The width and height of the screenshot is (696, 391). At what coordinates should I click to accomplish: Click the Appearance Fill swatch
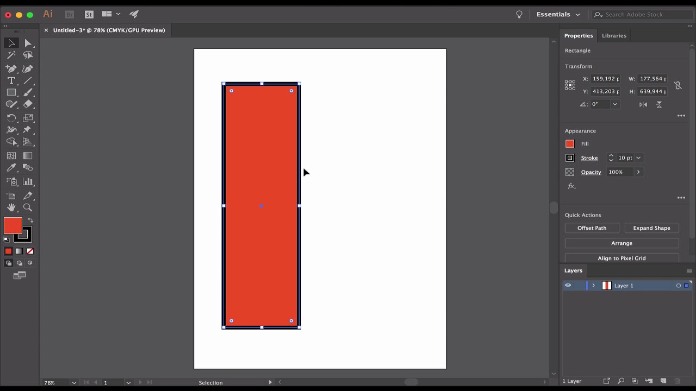tap(569, 144)
